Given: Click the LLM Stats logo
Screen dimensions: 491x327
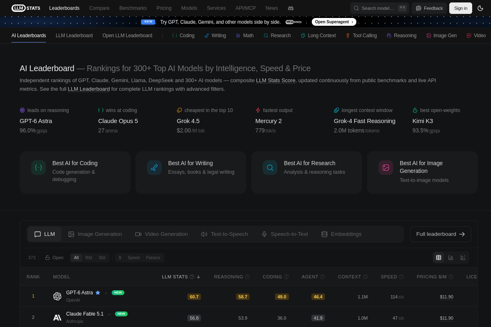Looking at the screenshot, I should (x=26, y=8).
